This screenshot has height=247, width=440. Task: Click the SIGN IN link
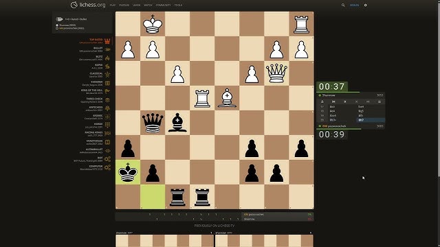tap(354, 5)
